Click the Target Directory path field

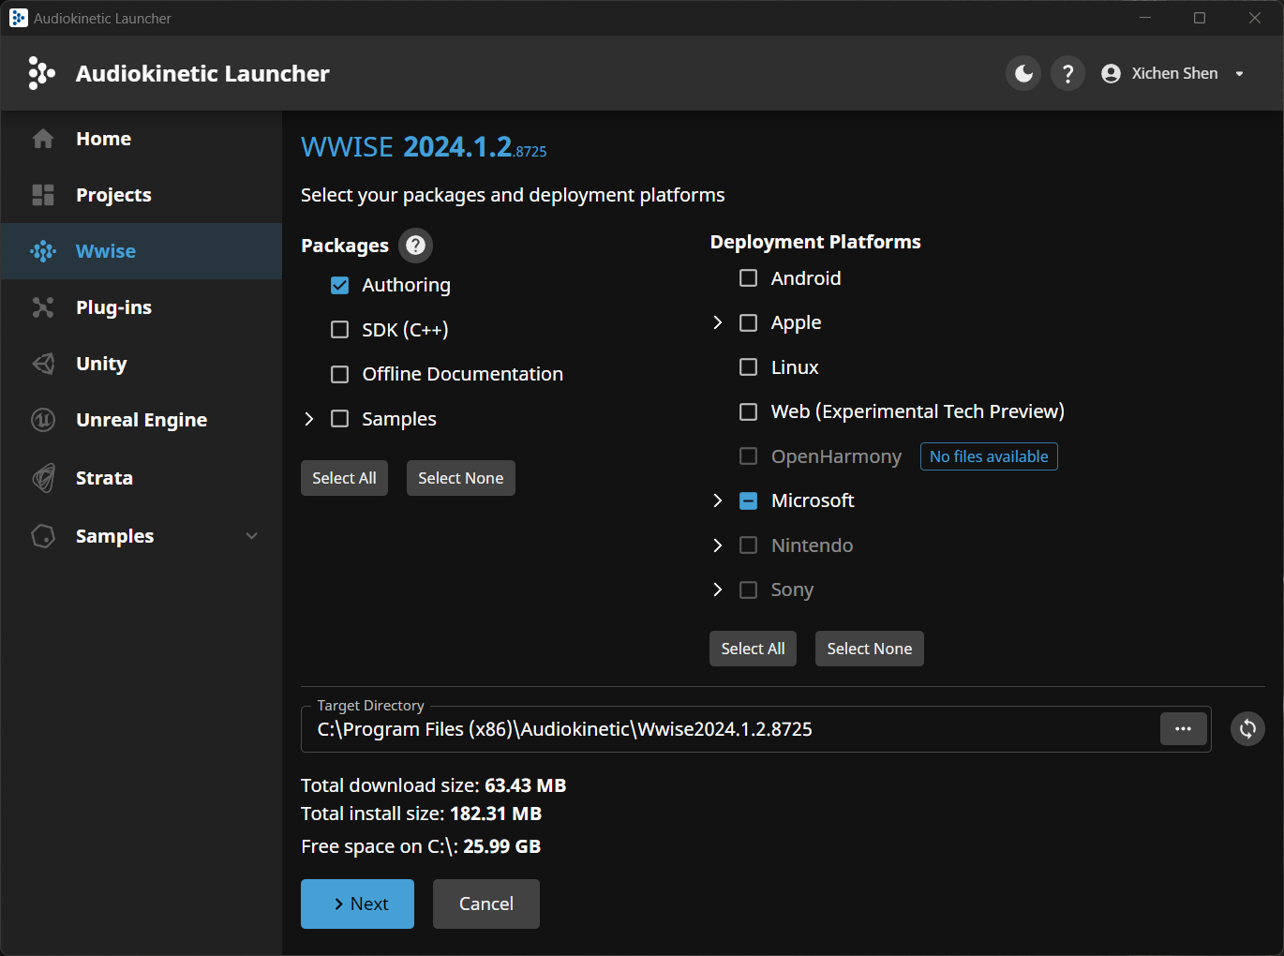731,729
